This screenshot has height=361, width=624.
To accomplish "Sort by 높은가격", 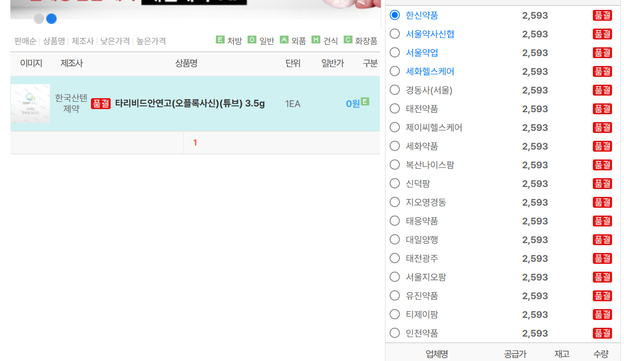I will [151, 41].
